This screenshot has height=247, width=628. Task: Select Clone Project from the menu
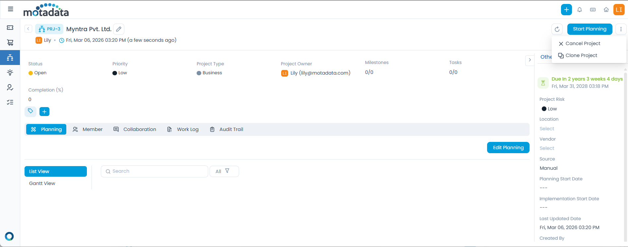[581, 55]
